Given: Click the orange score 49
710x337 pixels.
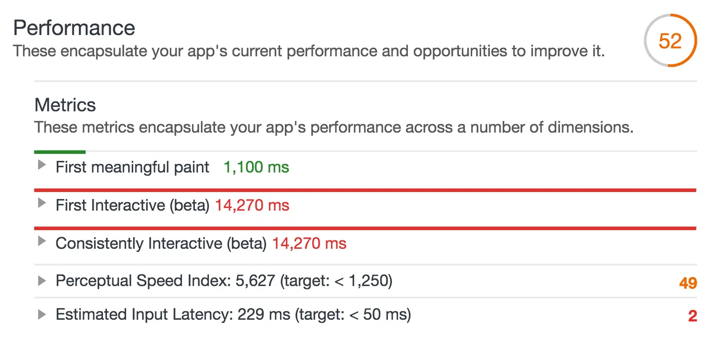Looking at the screenshot, I should pyautogui.click(x=688, y=283).
